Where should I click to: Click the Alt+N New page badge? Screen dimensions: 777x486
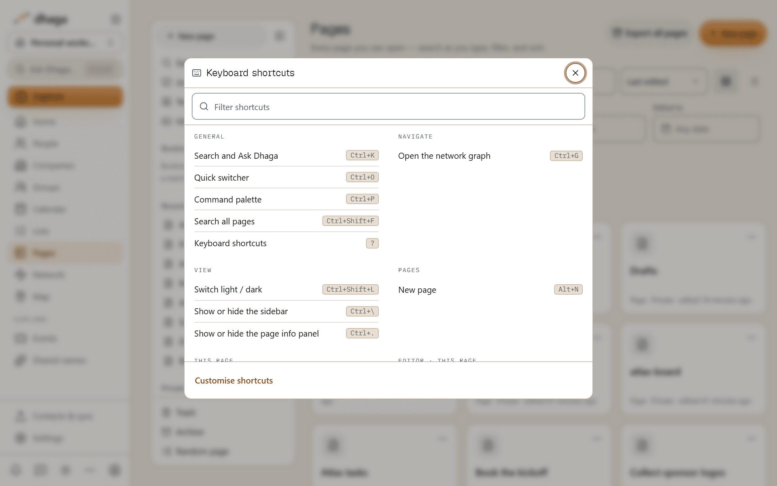coord(568,290)
